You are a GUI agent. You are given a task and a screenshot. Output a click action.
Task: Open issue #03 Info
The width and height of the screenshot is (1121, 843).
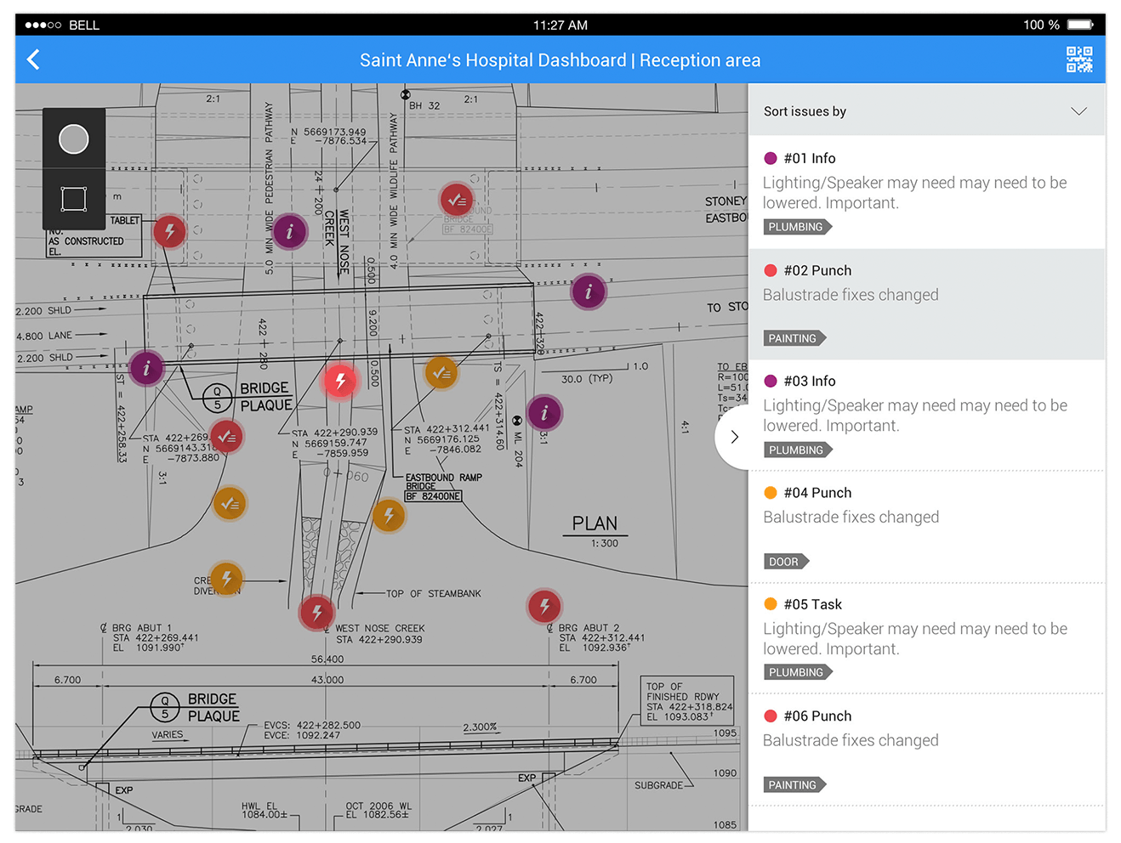pos(927,416)
